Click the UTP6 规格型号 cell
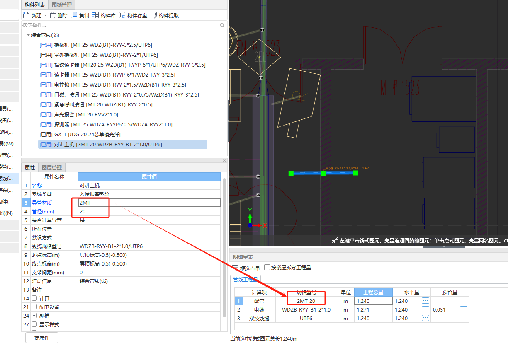This screenshot has height=343, width=508. (306, 318)
